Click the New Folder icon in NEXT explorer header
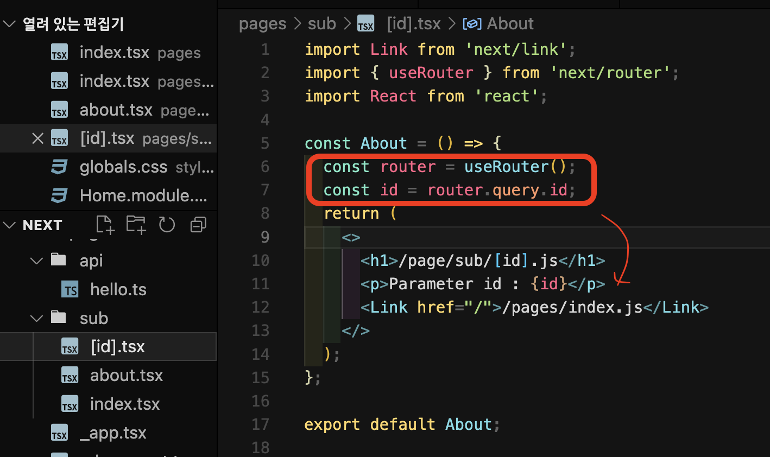 click(x=136, y=225)
